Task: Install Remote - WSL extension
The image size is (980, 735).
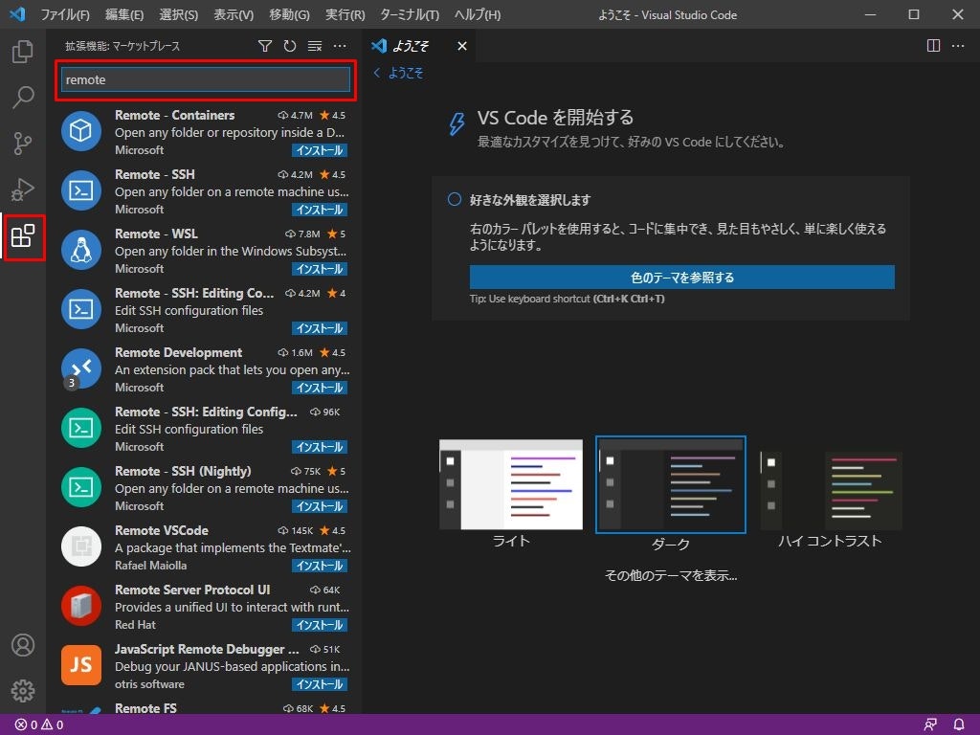Action: tap(320, 269)
